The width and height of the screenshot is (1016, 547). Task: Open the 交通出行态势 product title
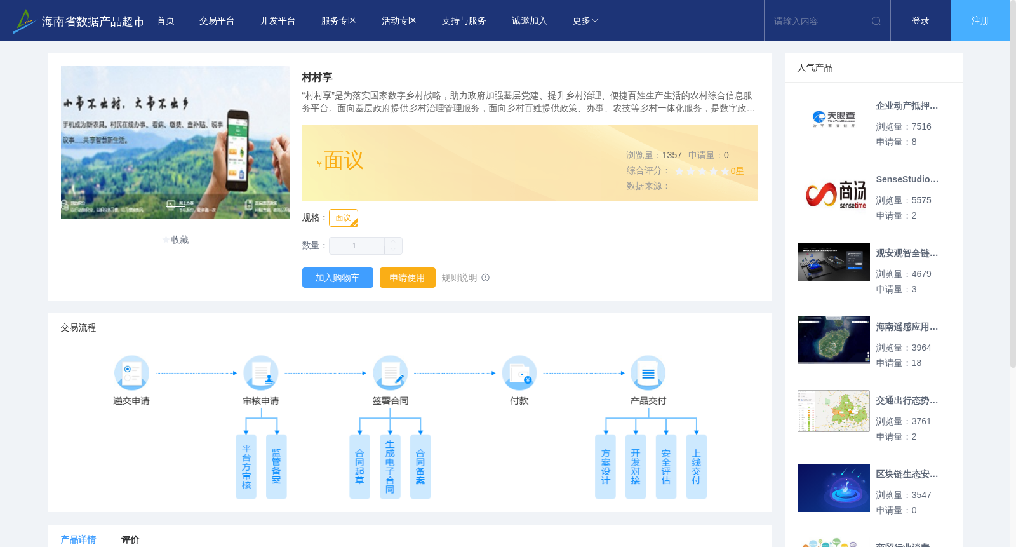point(907,401)
